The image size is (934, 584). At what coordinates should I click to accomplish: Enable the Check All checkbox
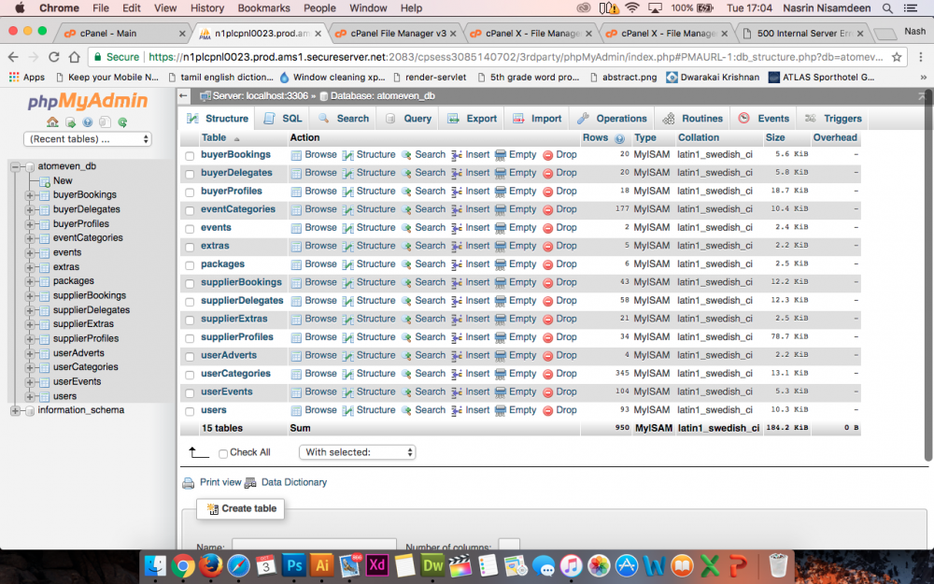pyautogui.click(x=222, y=453)
